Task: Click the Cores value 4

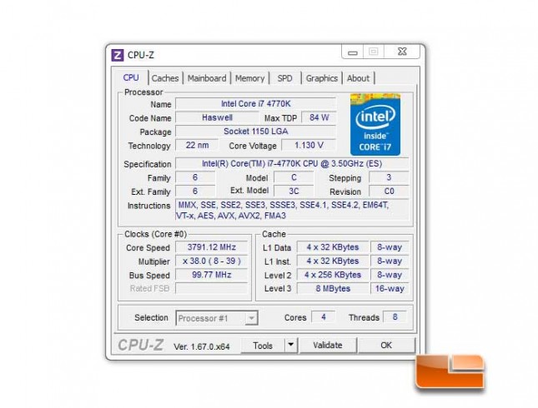Action: (323, 317)
